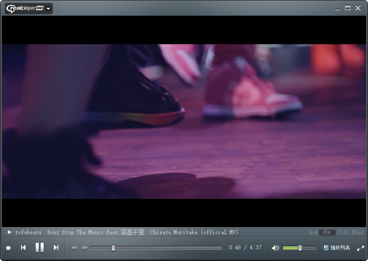This screenshot has height=261, width=368.
Task: Minimize the RealPlayer window
Action: tap(337, 8)
